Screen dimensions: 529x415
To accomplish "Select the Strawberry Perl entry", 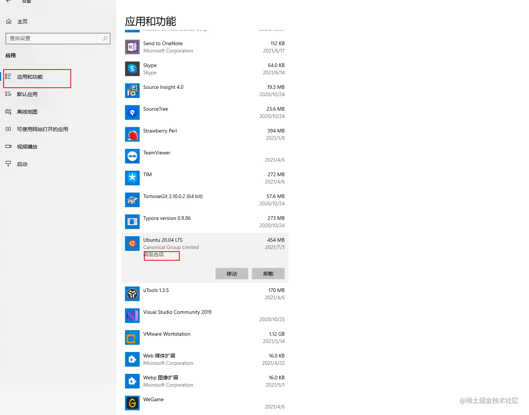I will tap(205, 134).
